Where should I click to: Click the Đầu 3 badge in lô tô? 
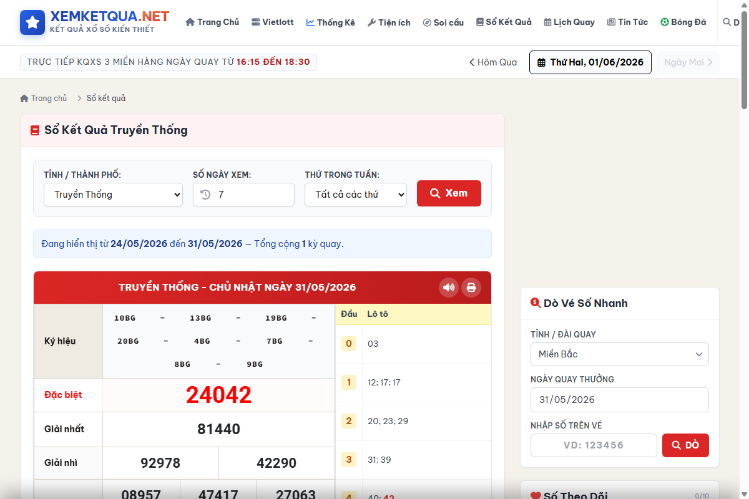point(348,460)
